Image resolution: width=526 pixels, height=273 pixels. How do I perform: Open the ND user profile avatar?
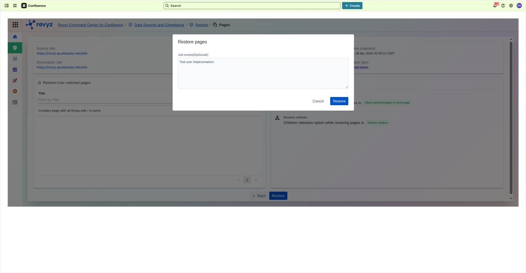[x=519, y=6]
